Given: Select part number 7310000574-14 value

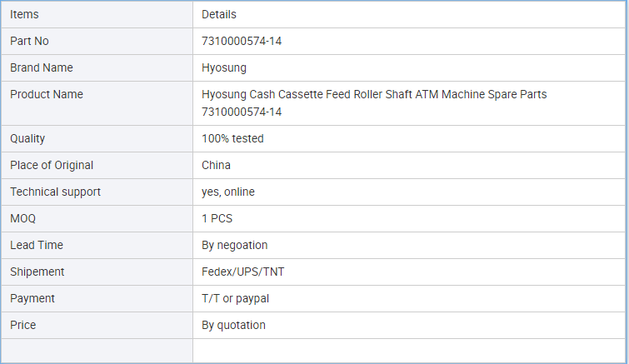Looking at the screenshot, I should [242, 42].
